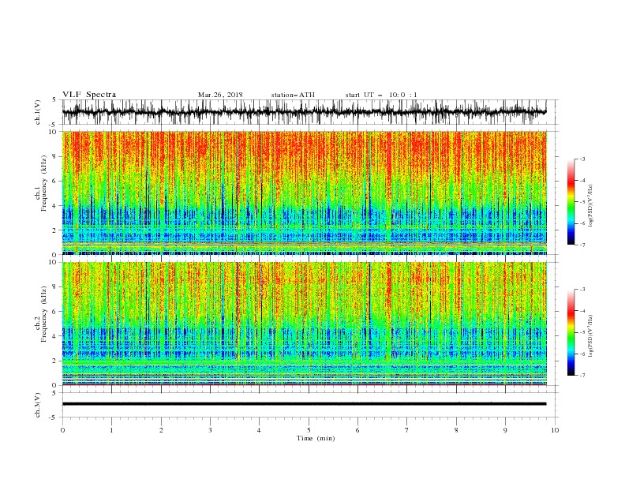Click time axis tick label 2

(161, 430)
